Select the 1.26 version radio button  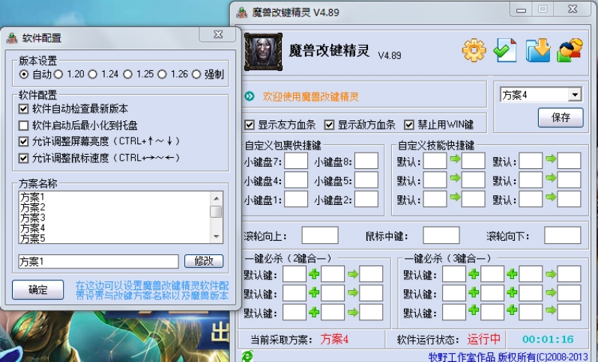[x=162, y=74]
